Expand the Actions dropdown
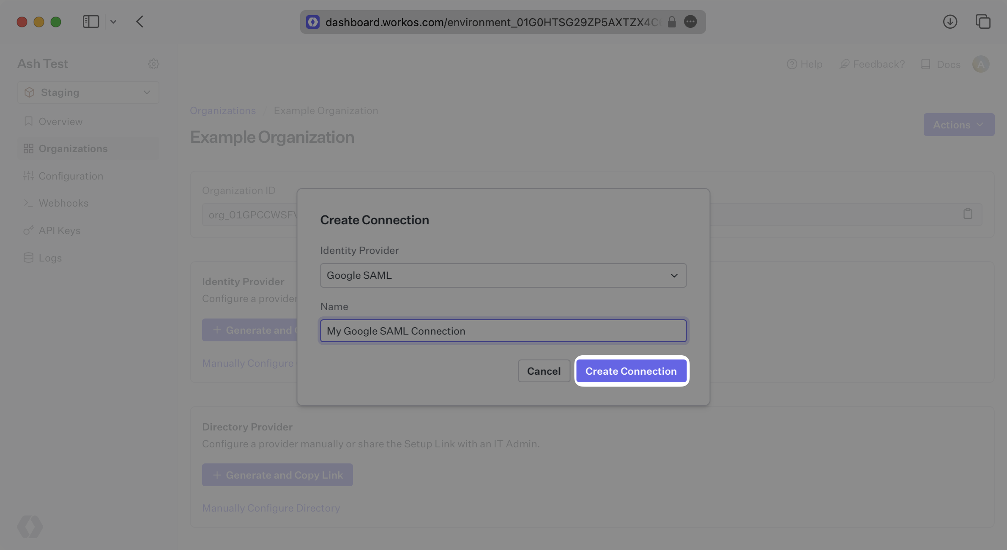Screen dimensions: 1007x550 point(958,125)
